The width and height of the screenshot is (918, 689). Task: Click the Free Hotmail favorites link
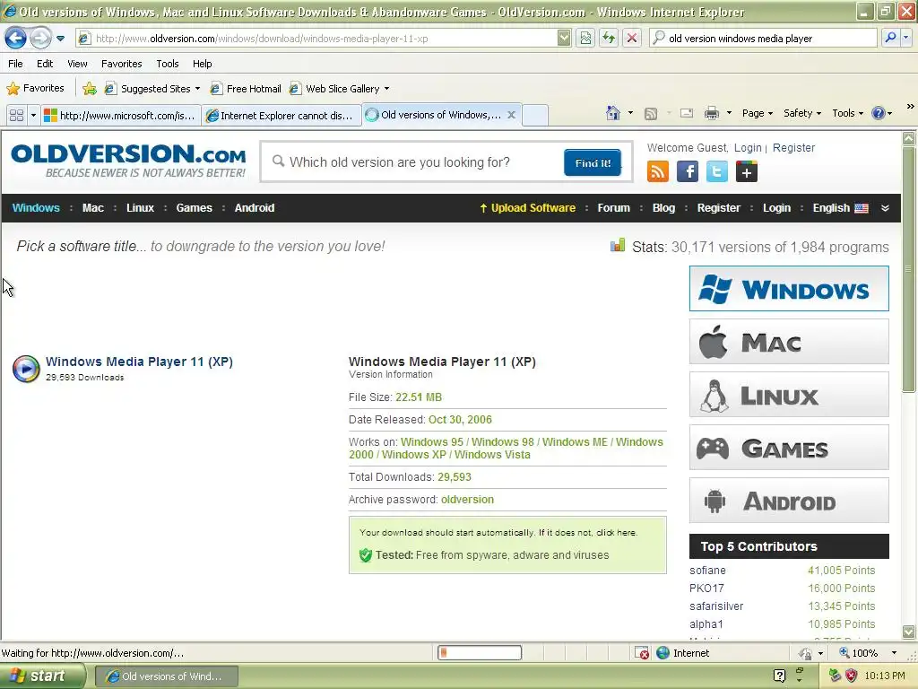(x=246, y=89)
